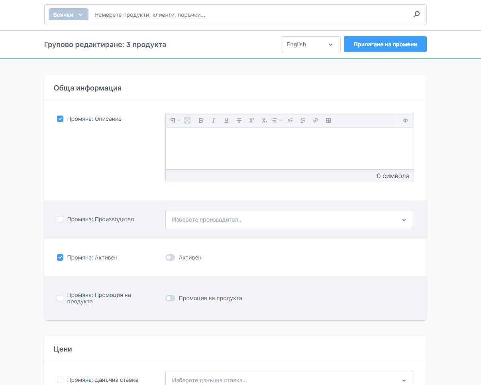Apply italic formatting in the editor
The height and width of the screenshot is (385, 481).
point(214,120)
